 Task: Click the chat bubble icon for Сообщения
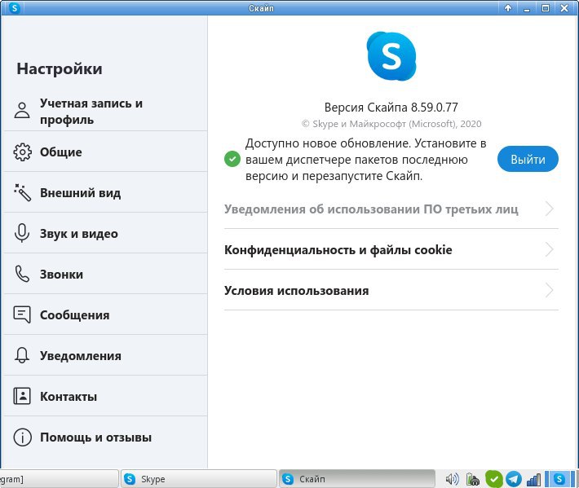coord(22,314)
